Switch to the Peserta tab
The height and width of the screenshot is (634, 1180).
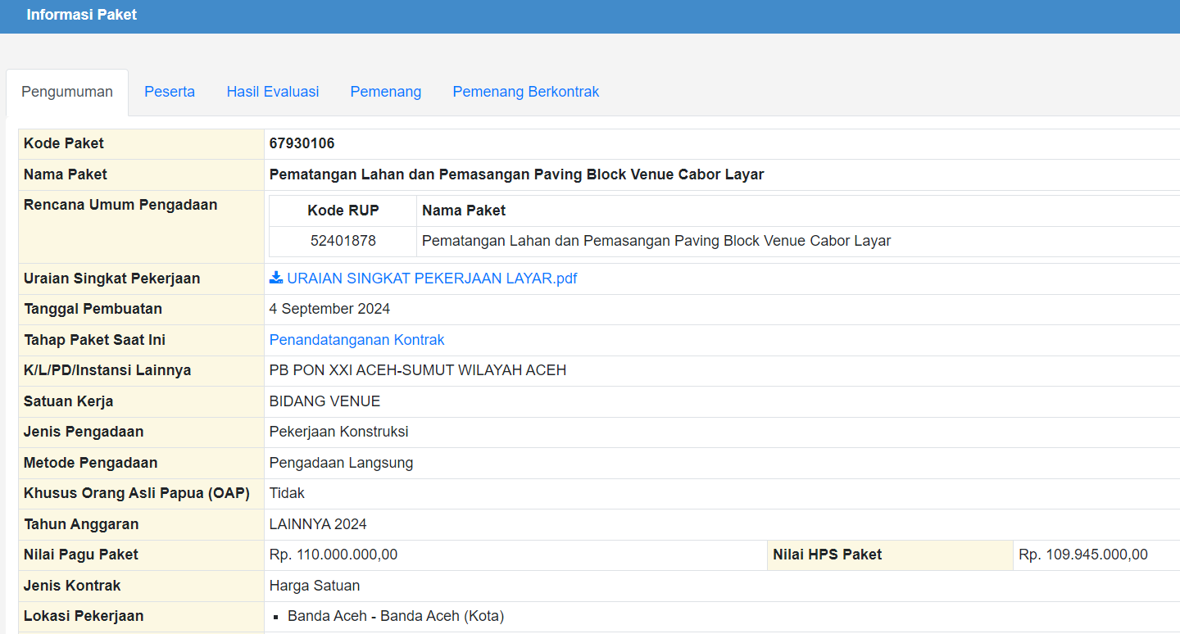(170, 92)
